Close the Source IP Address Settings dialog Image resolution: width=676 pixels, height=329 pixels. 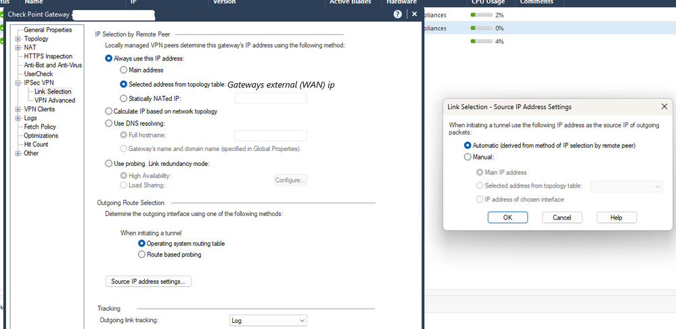click(x=664, y=106)
